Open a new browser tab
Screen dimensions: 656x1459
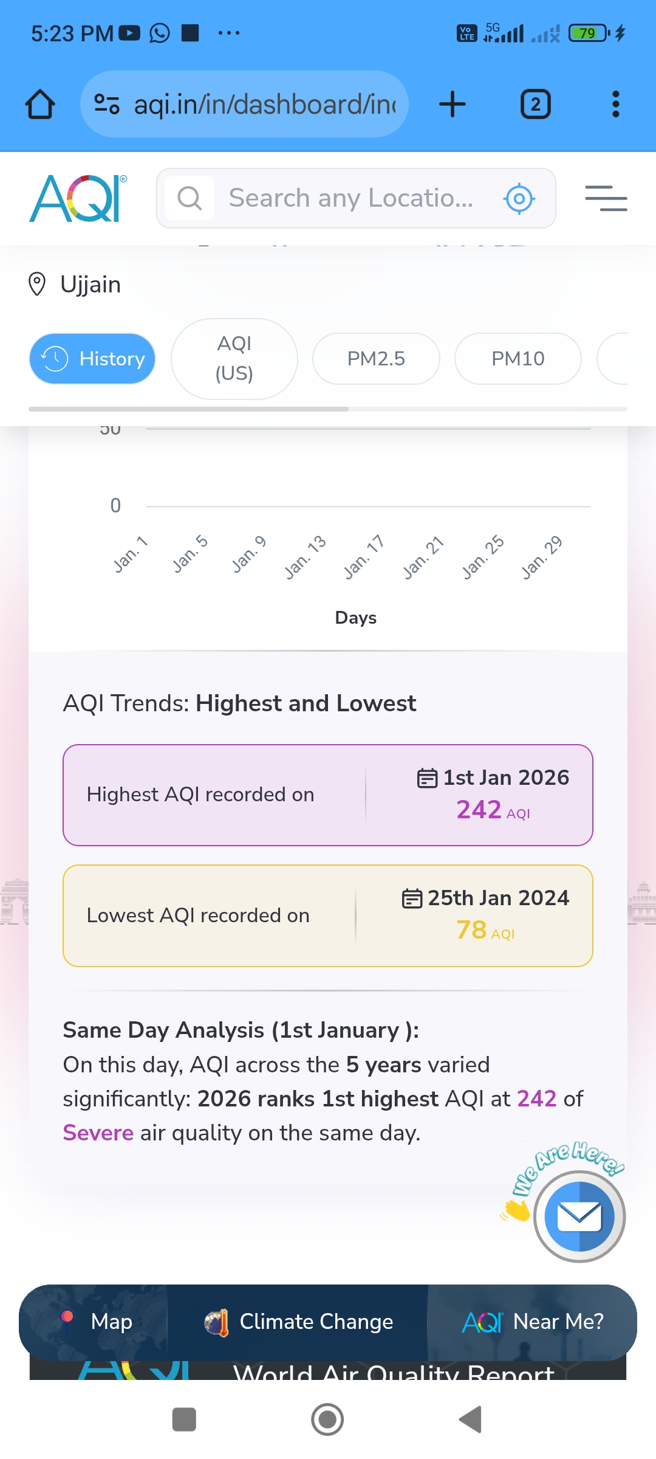tap(453, 104)
